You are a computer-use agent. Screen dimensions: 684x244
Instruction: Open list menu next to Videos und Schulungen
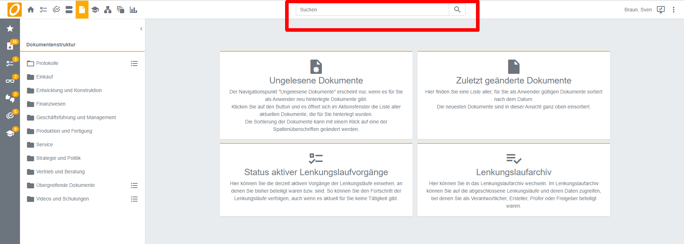click(x=134, y=199)
